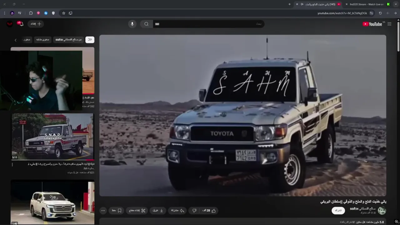This screenshot has width=400, height=225.
Task: Select the similar content filter chip
Action: (42, 40)
